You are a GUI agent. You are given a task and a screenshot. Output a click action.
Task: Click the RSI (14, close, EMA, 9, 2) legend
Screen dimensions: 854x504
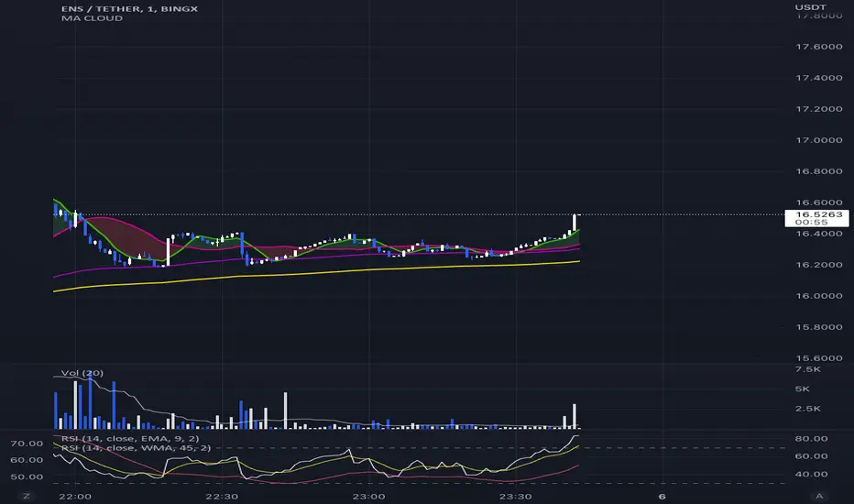point(129,438)
